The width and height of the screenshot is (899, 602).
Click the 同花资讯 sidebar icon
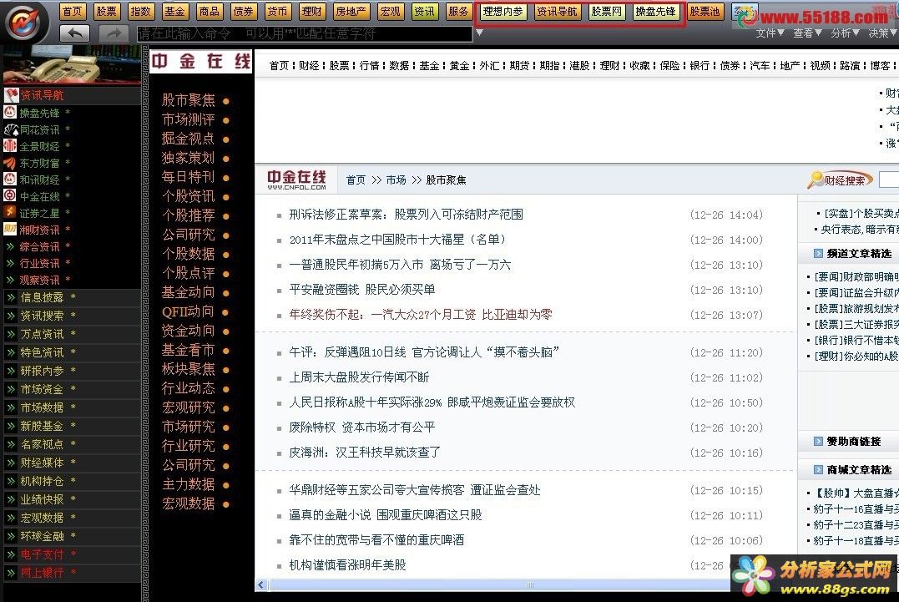(11, 129)
